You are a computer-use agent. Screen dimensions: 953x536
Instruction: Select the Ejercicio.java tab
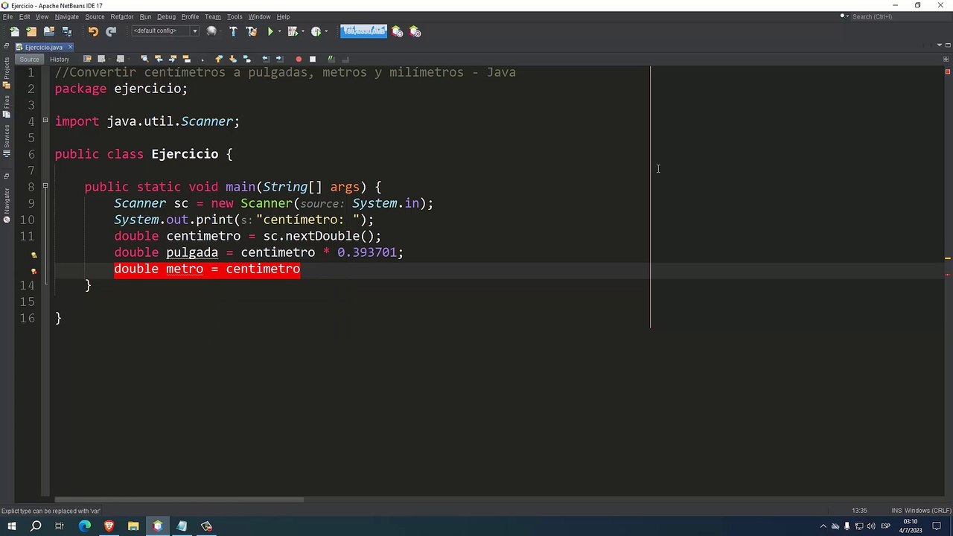43,47
